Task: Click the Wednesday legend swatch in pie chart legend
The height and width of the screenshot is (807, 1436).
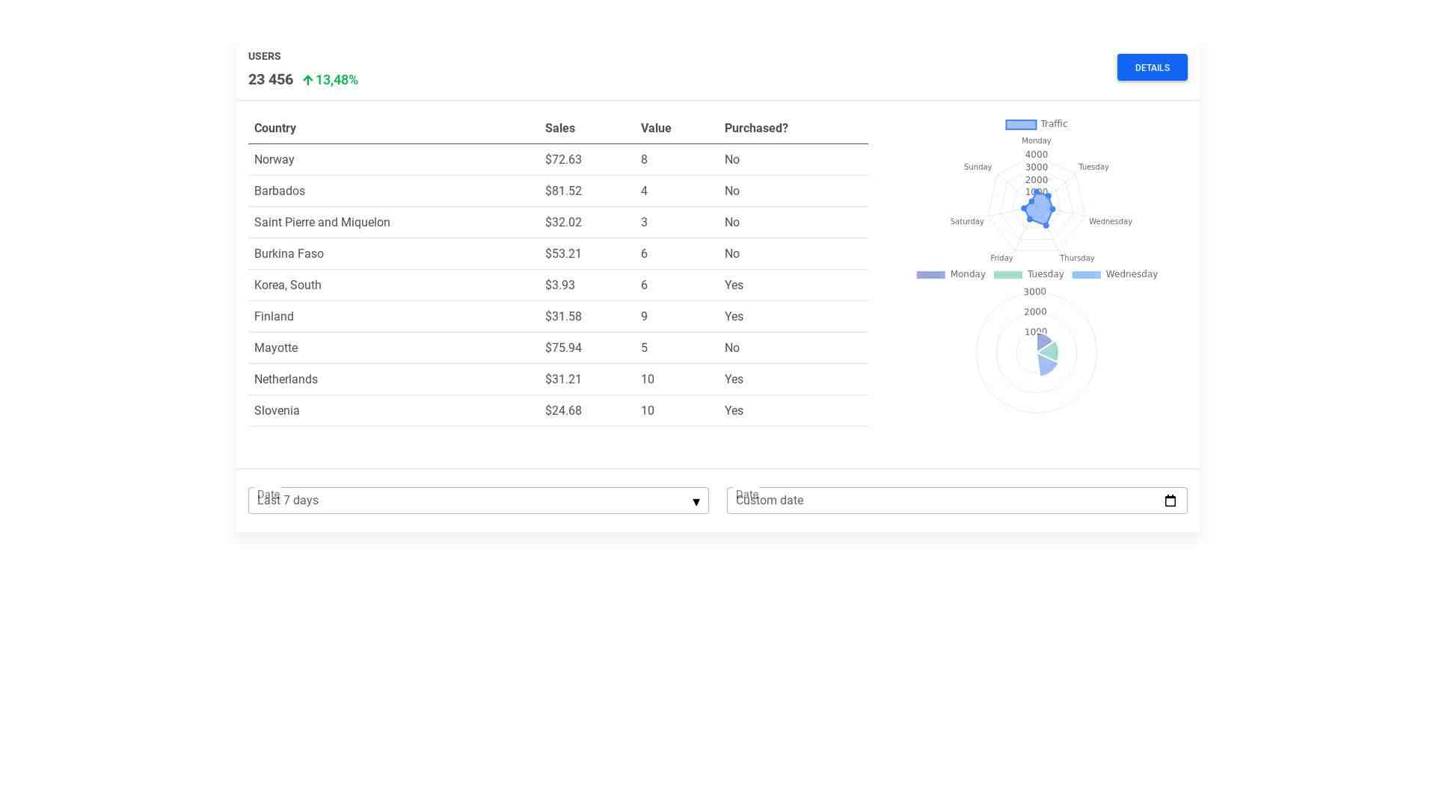Action: click(x=1087, y=274)
